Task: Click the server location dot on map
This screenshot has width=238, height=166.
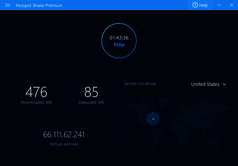Action: [x=153, y=119]
